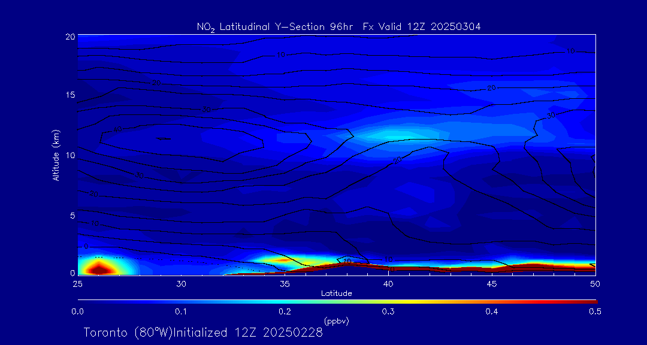The width and height of the screenshot is (647, 345).
Task: Click latitude axis tick label "25"
Action: click(x=77, y=284)
